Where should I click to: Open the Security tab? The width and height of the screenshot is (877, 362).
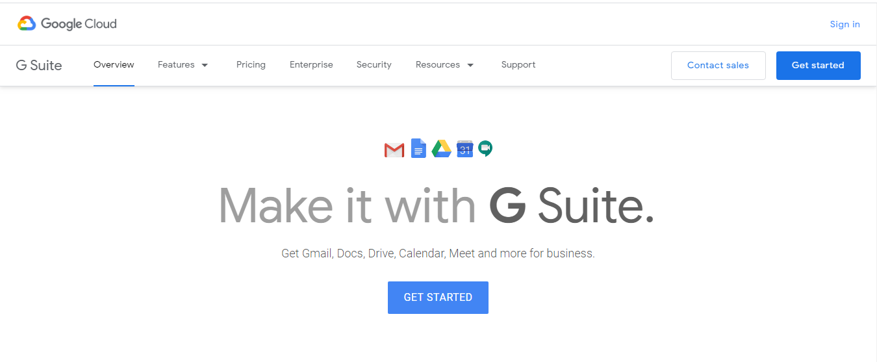(374, 65)
